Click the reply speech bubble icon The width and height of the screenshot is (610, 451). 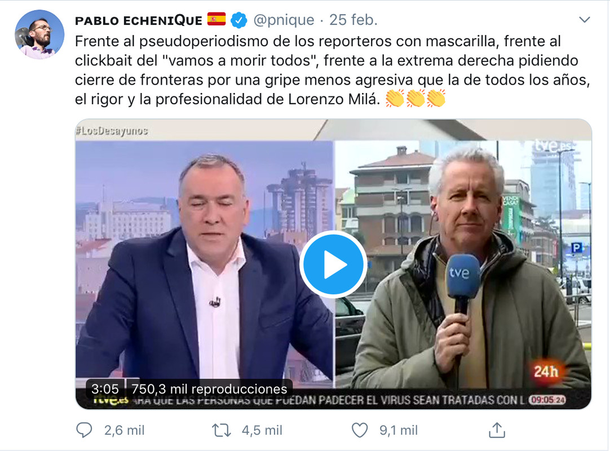click(84, 430)
